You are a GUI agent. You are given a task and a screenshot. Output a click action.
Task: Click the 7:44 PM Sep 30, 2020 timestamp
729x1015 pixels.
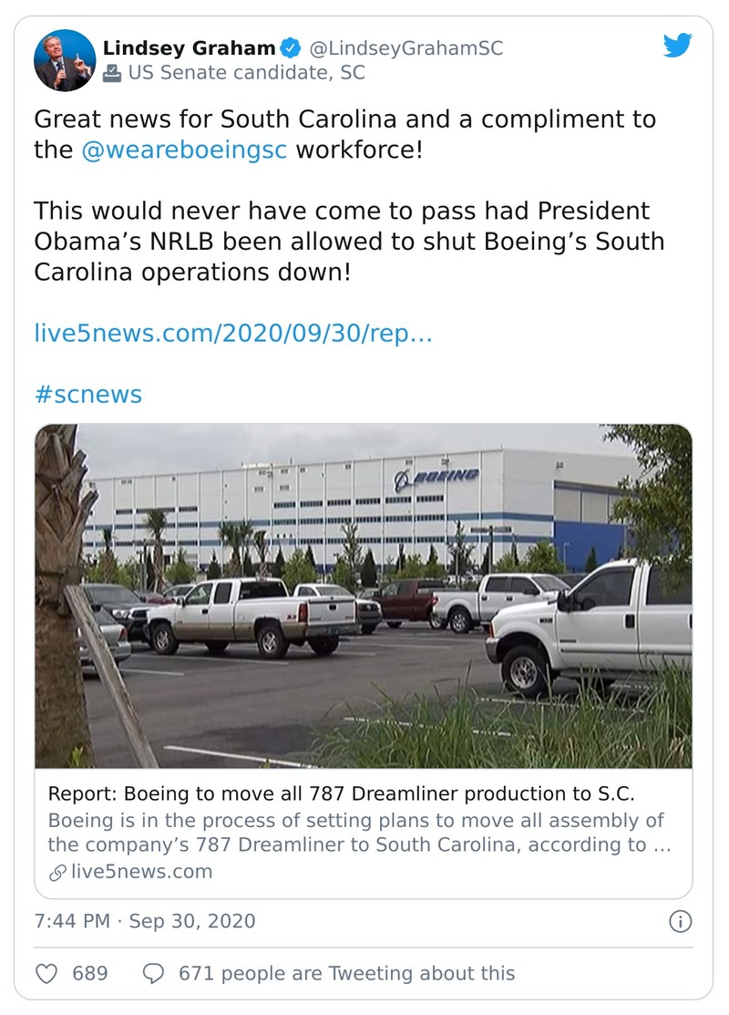(145, 921)
